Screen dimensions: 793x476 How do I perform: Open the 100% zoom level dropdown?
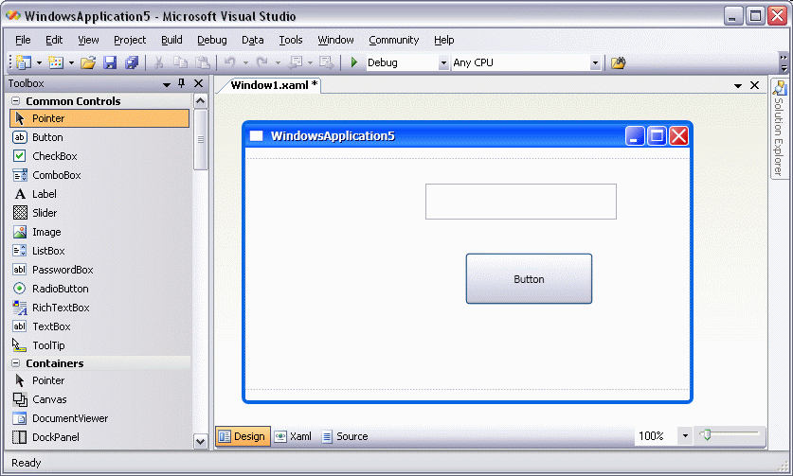pyautogui.click(x=685, y=435)
